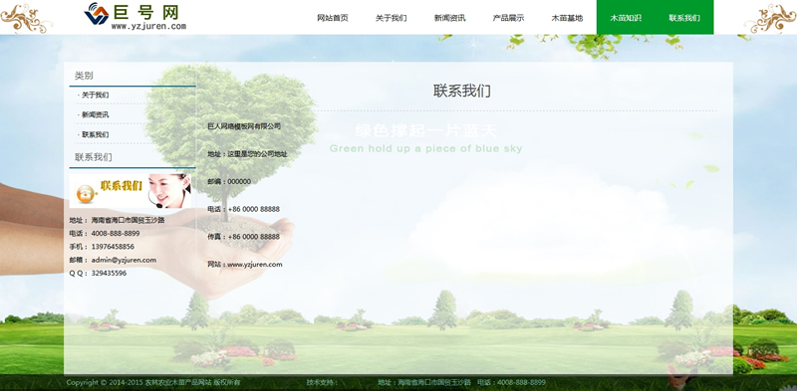This screenshot has width=797, height=391.
Task: Click the www.yzjuren.com website link
Action: [x=255, y=265]
